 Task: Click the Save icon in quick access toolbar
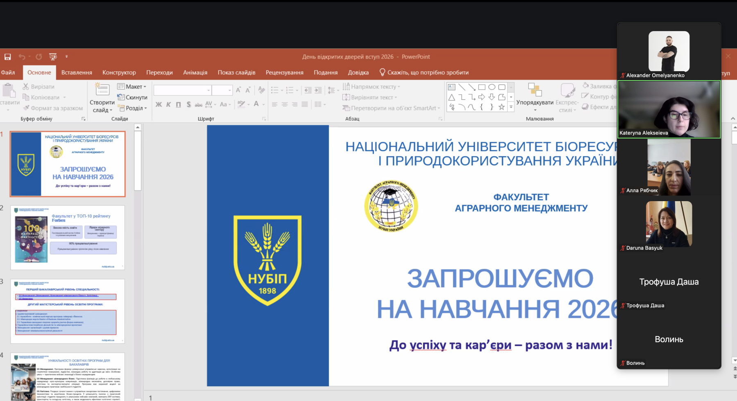coord(7,57)
